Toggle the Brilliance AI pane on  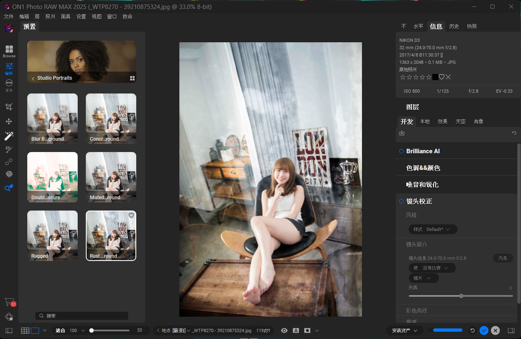pyautogui.click(x=401, y=151)
